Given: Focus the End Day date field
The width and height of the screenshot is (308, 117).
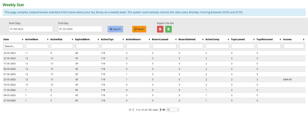Looking at the screenshot, I should point(80,29).
